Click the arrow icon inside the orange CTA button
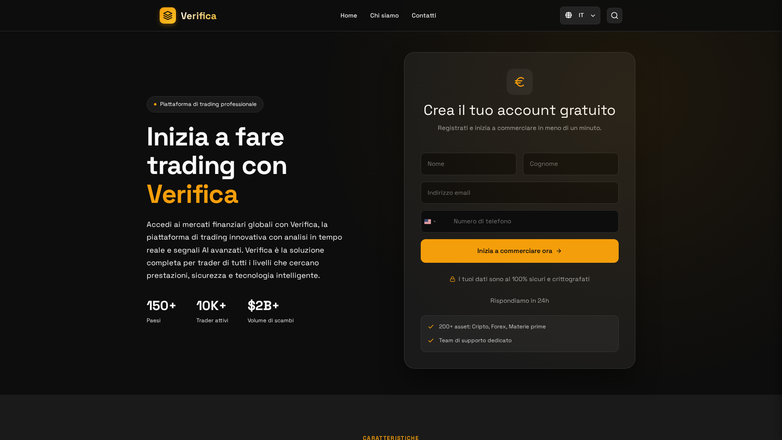This screenshot has width=782, height=440. (559, 251)
